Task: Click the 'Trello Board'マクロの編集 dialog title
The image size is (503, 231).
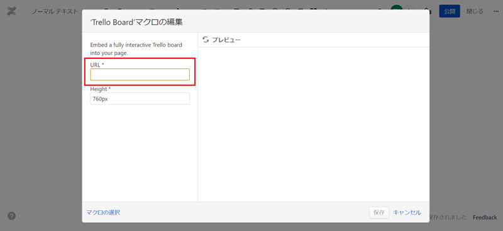Action: 136,22
